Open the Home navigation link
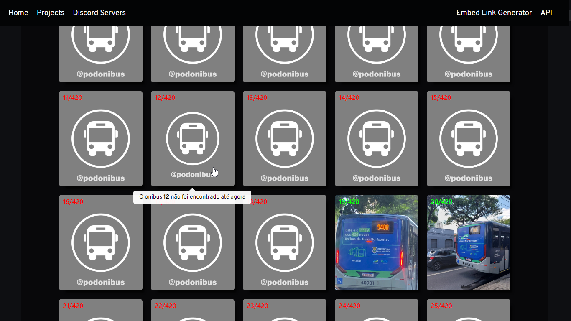Image resolution: width=571 pixels, height=321 pixels. (18, 13)
